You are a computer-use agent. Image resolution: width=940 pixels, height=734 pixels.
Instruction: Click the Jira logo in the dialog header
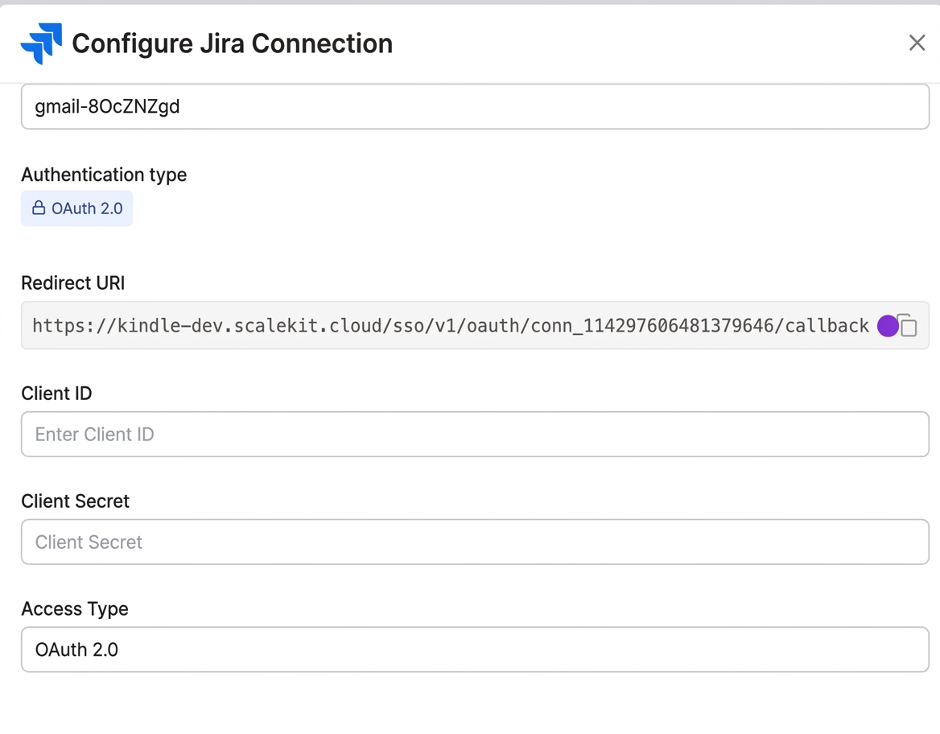(x=41, y=42)
